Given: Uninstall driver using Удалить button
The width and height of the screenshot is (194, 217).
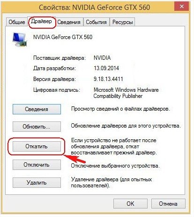Looking at the screenshot, I should coord(37,183).
